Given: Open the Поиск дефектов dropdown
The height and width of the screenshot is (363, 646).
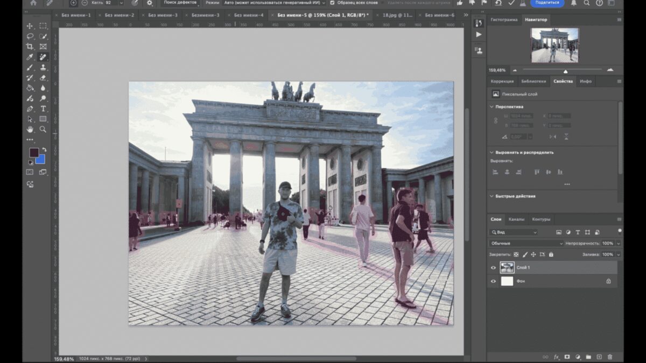Looking at the screenshot, I should (180, 3).
